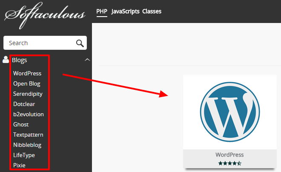Image resolution: width=281 pixels, height=172 pixels.
Task: Click the WordPress caption under the logo
Action: 229,155
